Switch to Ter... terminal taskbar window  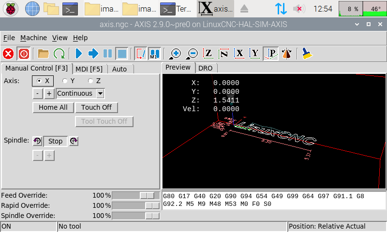176,9
